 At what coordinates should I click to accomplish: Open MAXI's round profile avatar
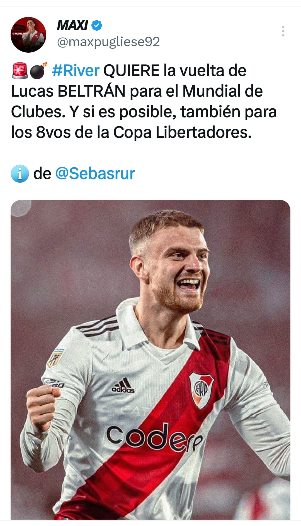28,35
